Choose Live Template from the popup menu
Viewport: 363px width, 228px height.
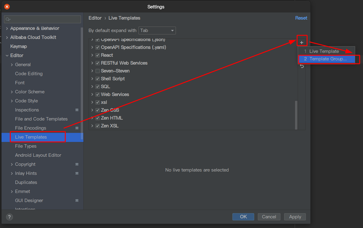point(326,51)
